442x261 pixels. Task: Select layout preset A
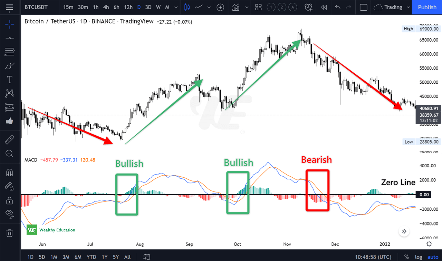[293, 7]
